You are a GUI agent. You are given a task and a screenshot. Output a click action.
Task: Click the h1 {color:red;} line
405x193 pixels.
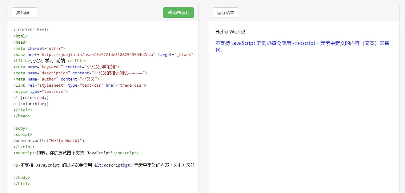tap(31, 98)
